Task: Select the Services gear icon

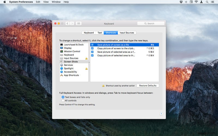Action: tap(62, 65)
